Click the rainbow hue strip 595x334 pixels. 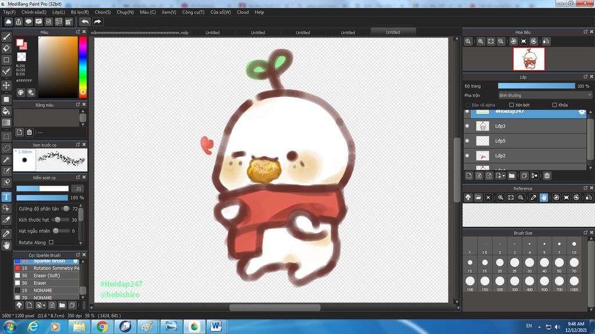coord(83,66)
